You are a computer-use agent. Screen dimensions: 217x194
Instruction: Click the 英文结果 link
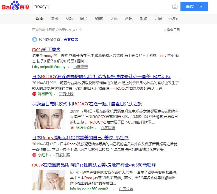tap(71, 39)
